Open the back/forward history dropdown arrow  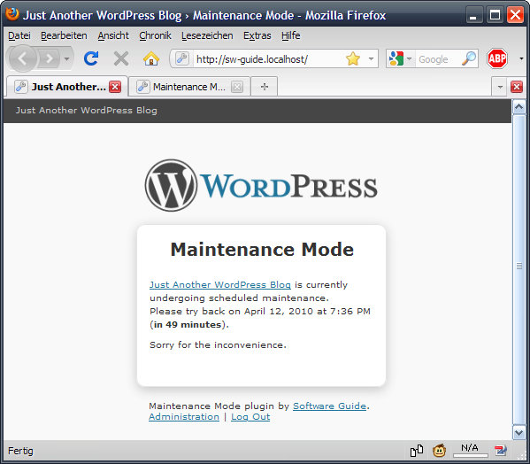coord(67,58)
